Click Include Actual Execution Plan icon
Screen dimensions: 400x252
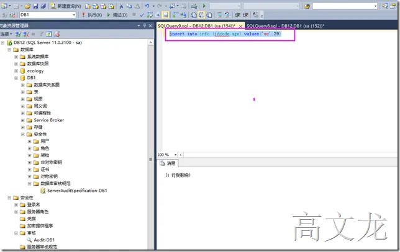175,15
